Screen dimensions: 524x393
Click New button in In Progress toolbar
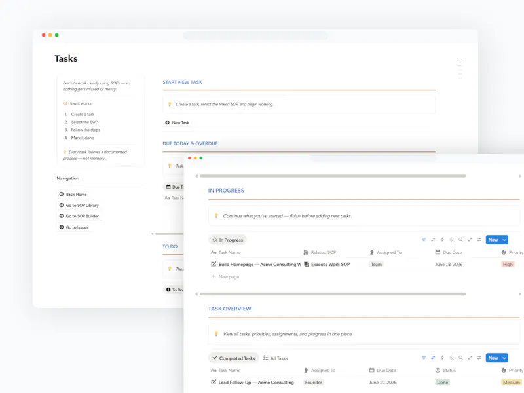point(493,240)
